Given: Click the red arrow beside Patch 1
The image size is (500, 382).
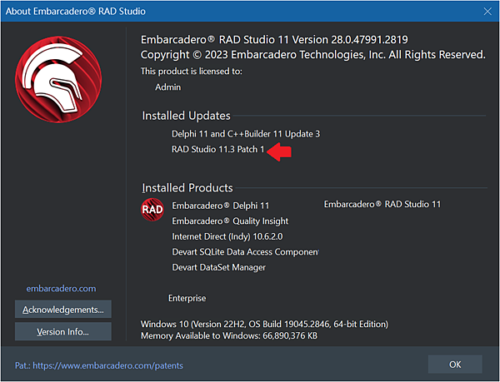Looking at the screenshot, I should 279,151.
